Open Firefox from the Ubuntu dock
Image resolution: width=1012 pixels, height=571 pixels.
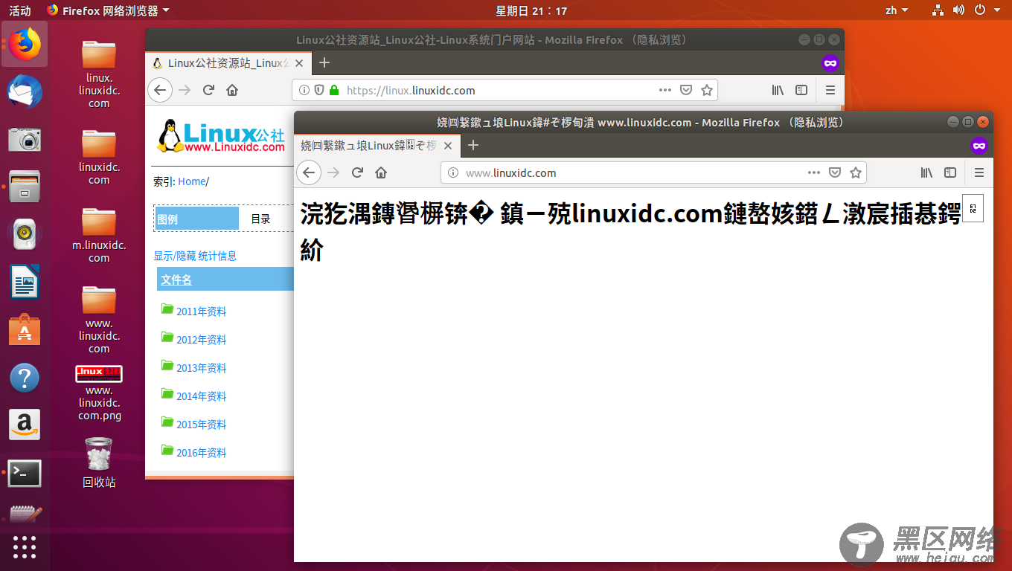[x=25, y=44]
